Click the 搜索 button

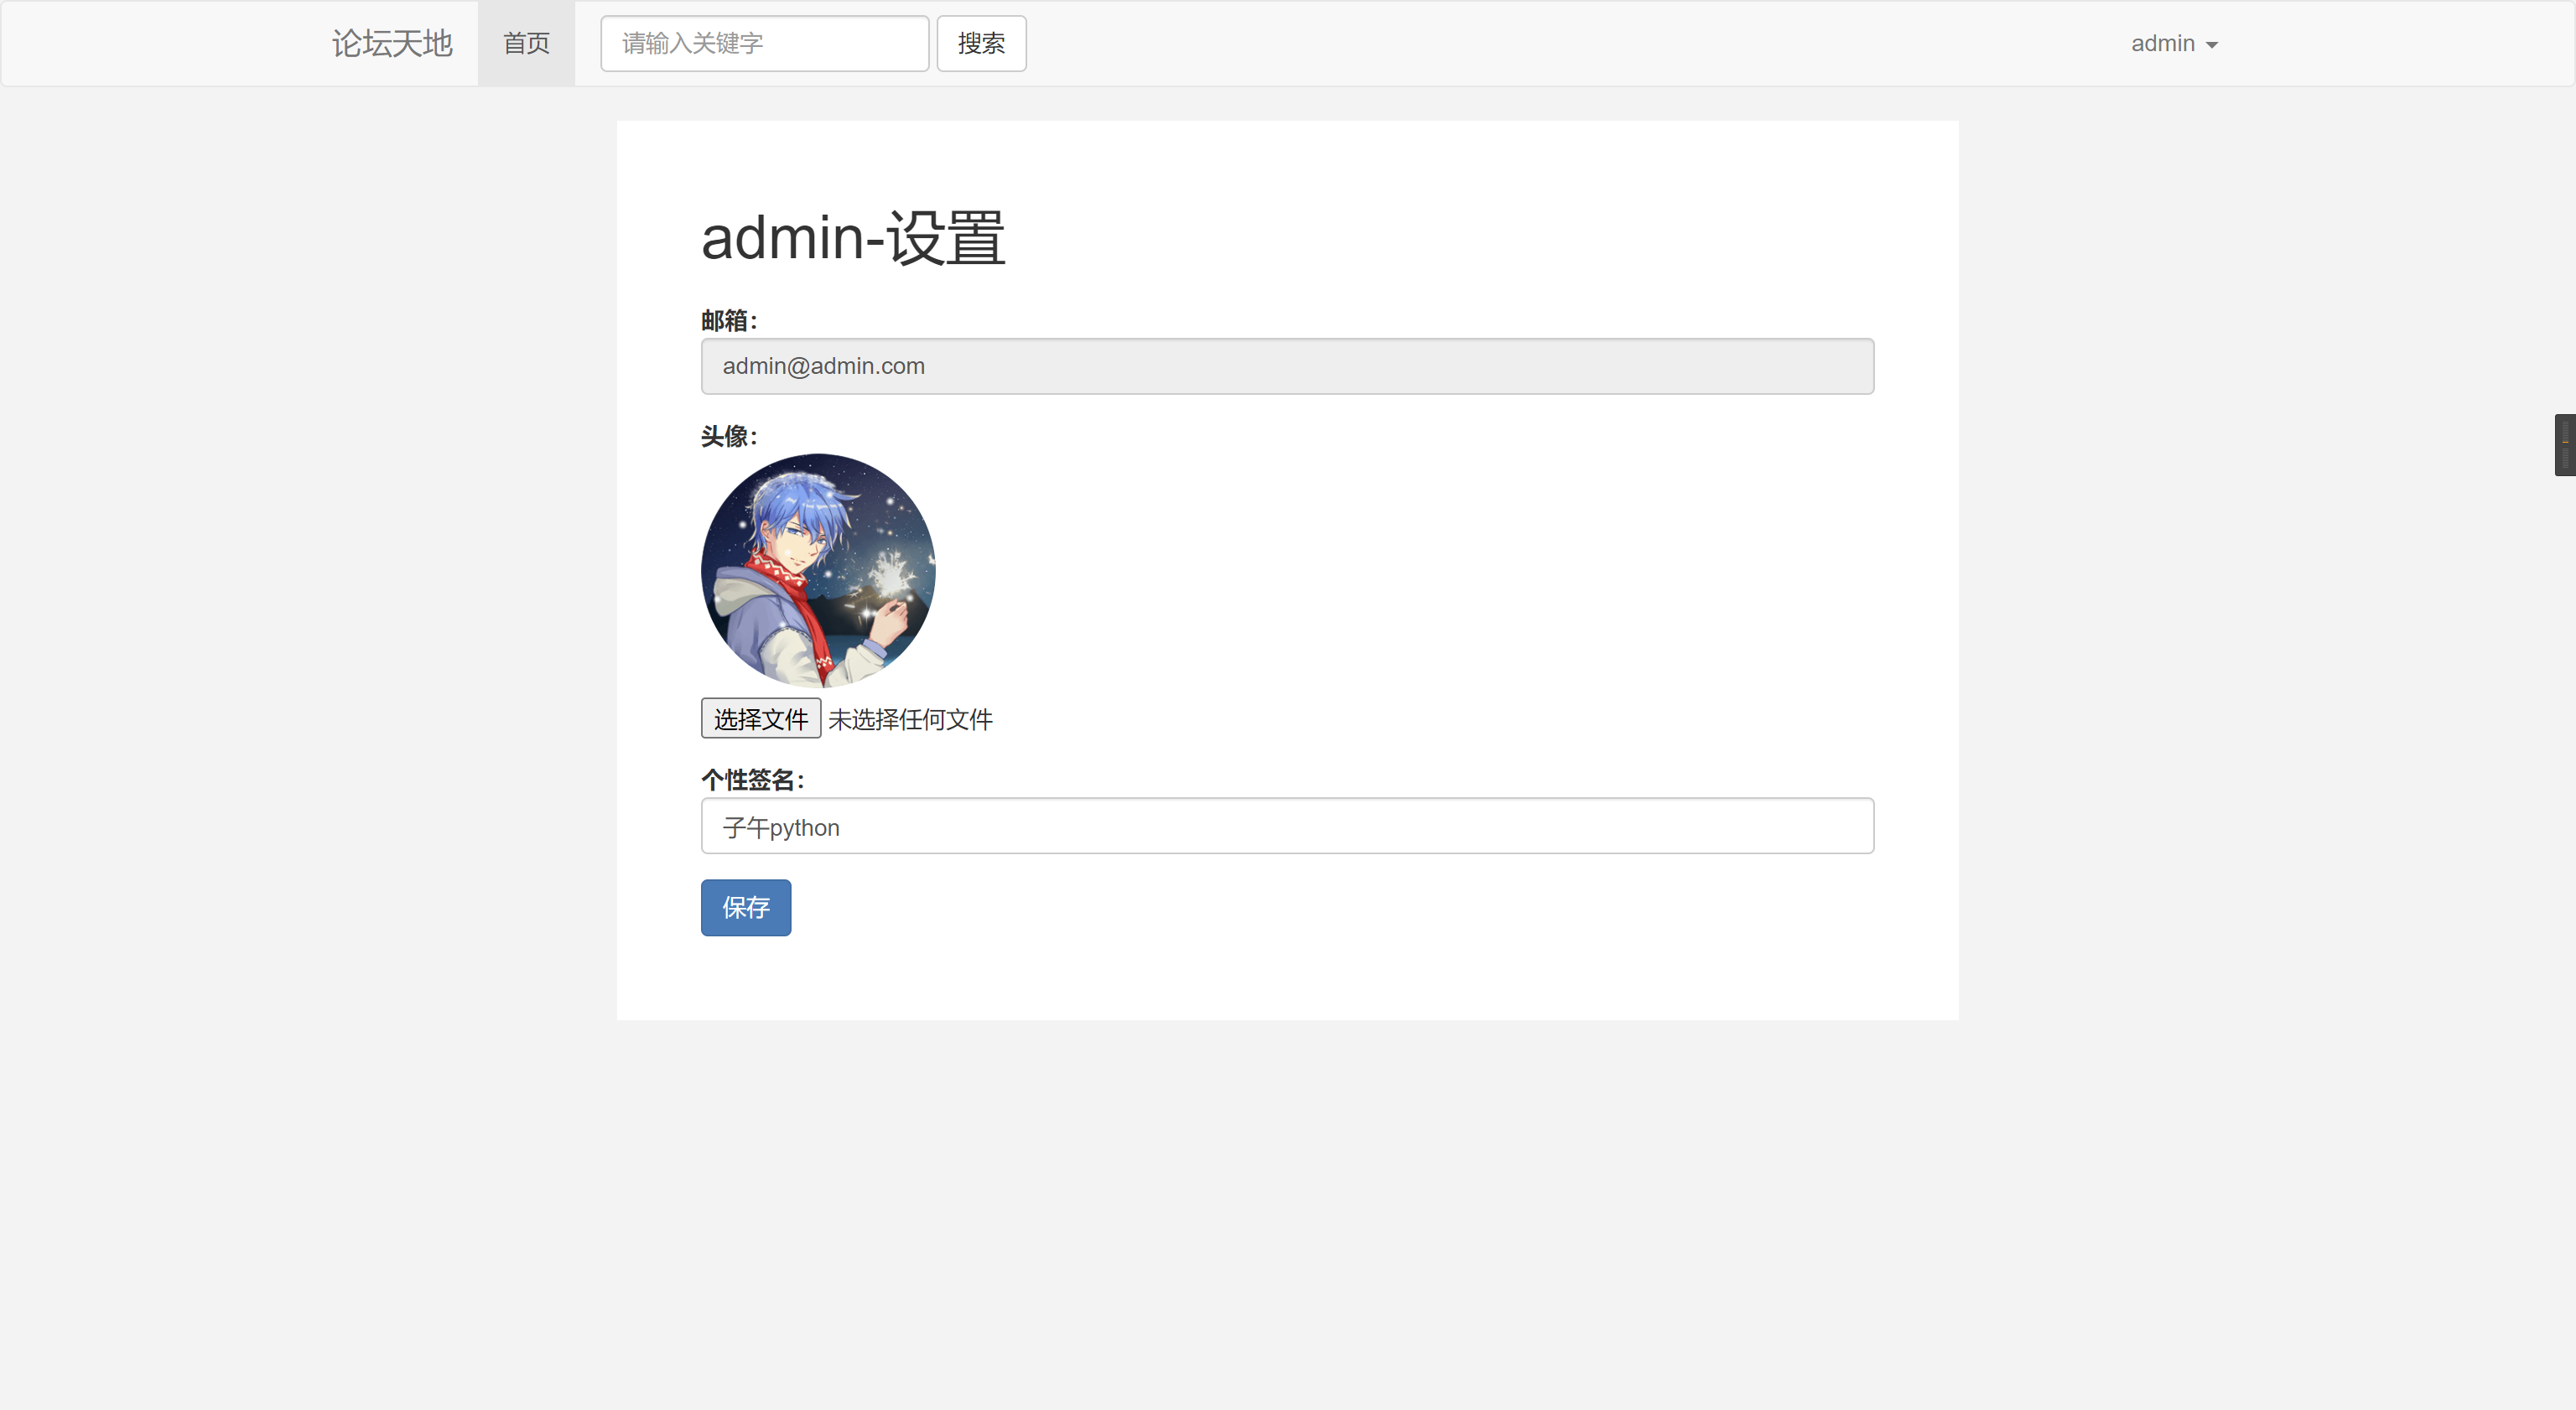point(981,43)
